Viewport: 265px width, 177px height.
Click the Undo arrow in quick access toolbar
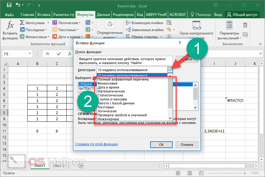pos(18,5)
